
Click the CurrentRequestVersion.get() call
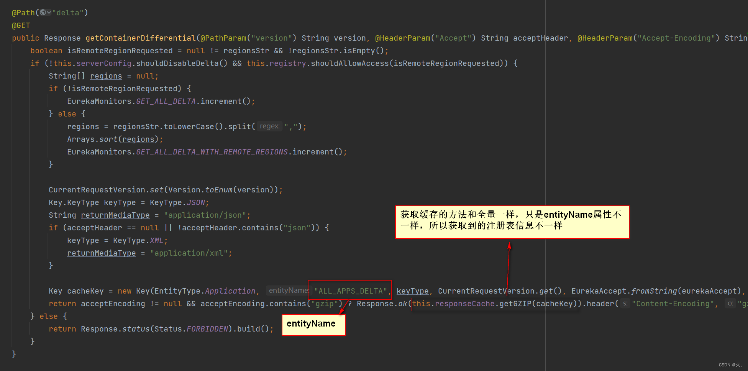[500, 291]
